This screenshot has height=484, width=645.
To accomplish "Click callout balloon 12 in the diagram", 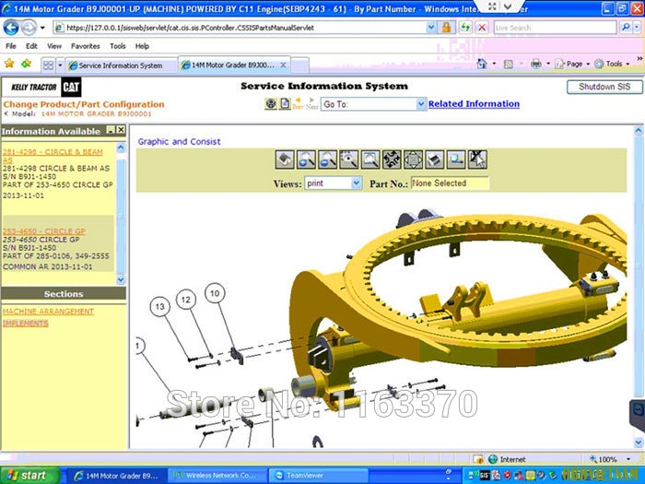I will point(186,300).
